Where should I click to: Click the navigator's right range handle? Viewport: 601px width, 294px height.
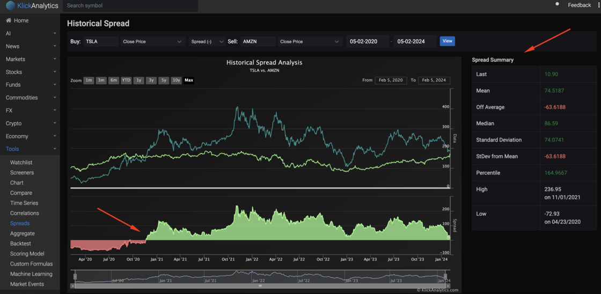[445, 276]
